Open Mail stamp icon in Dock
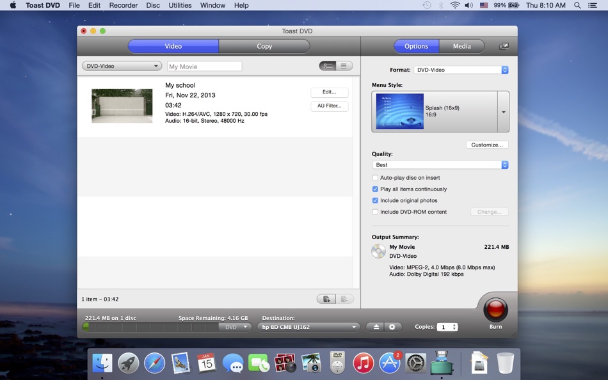Image resolution: width=608 pixels, height=380 pixels. (x=180, y=363)
